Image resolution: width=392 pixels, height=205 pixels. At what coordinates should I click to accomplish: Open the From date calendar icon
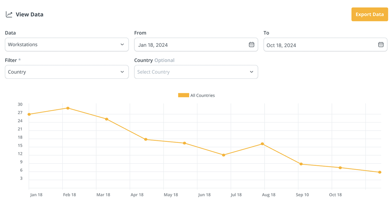coord(251,45)
